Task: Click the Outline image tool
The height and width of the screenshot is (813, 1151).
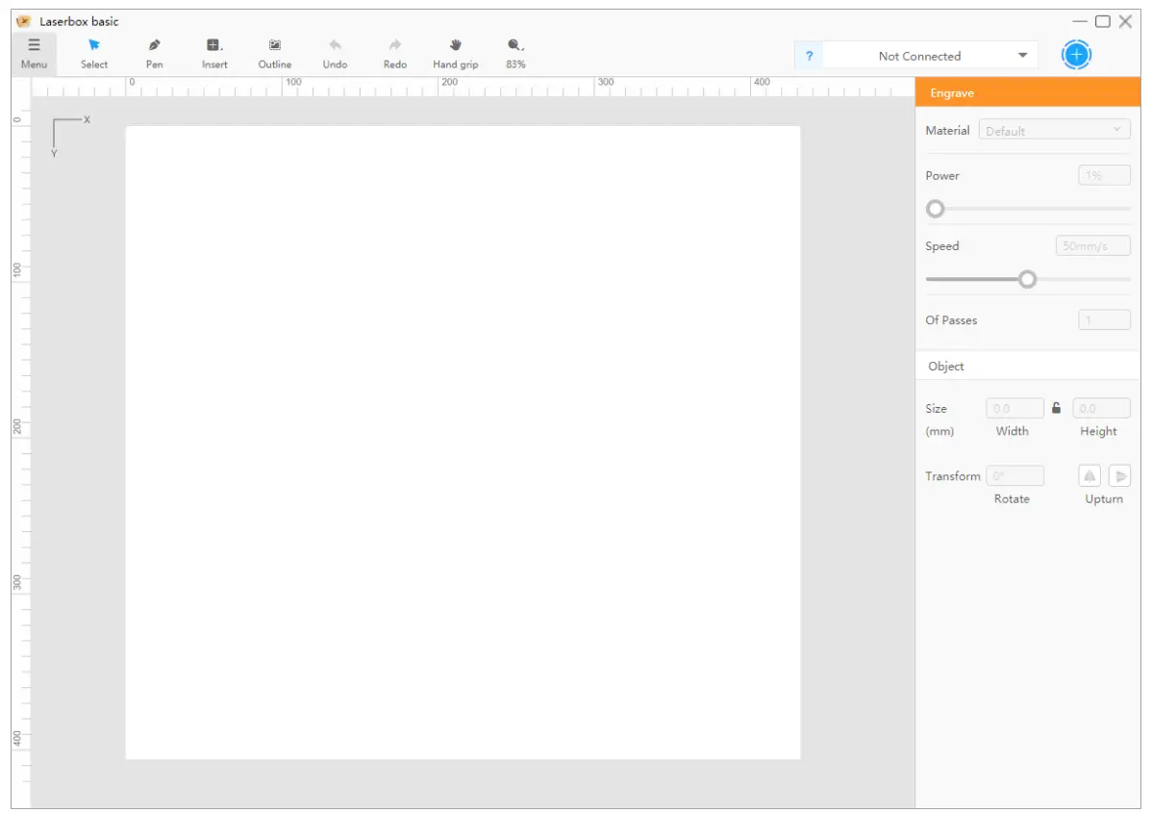Action: [x=275, y=53]
